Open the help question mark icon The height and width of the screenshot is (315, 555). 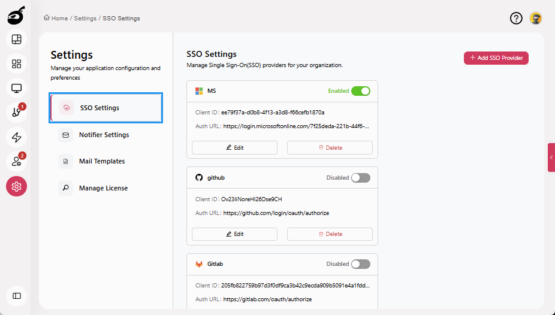point(516,18)
